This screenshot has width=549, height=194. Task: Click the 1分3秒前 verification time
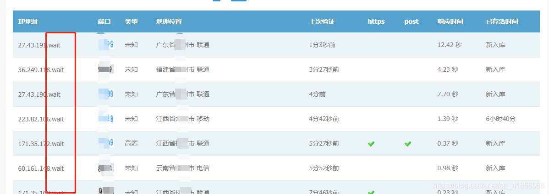pyautogui.click(x=322, y=45)
